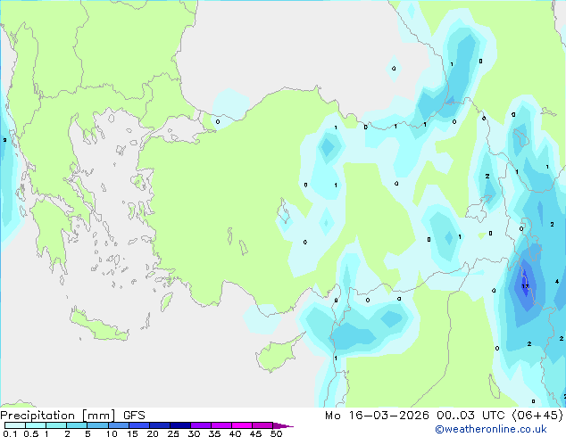Click the legend value "25"

(x=173, y=433)
